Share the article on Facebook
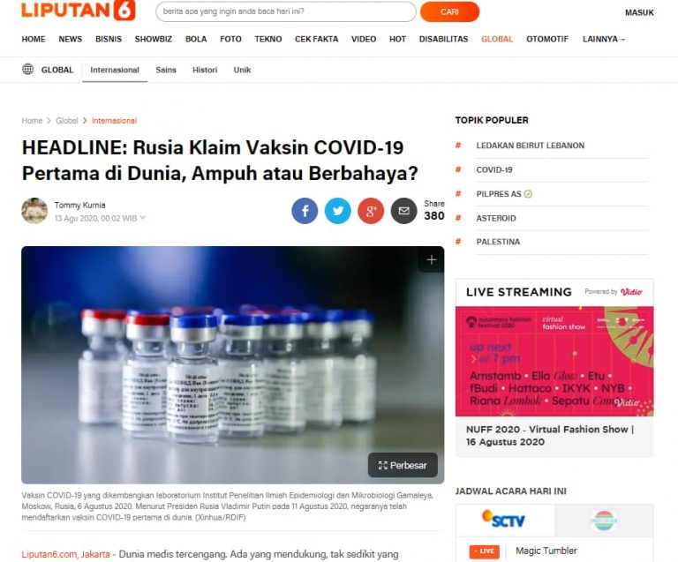Screen dimensions: 678x562 pos(305,211)
